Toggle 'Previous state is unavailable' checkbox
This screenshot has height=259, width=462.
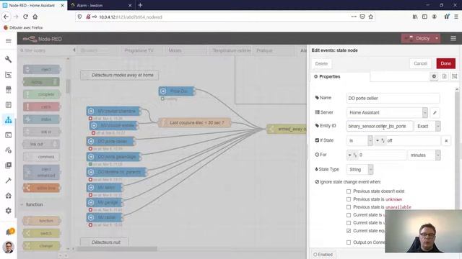pyautogui.click(x=349, y=207)
